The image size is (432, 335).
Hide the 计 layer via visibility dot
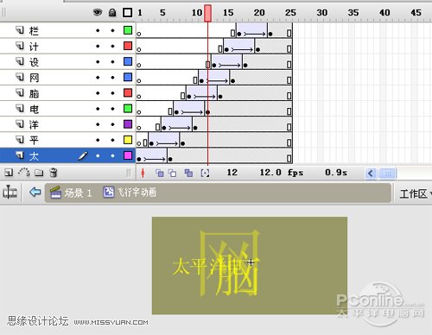point(98,46)
